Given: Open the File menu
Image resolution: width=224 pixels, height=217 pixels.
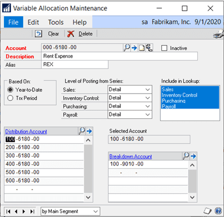Looking at the screenshot, I should tap(14, 22).
